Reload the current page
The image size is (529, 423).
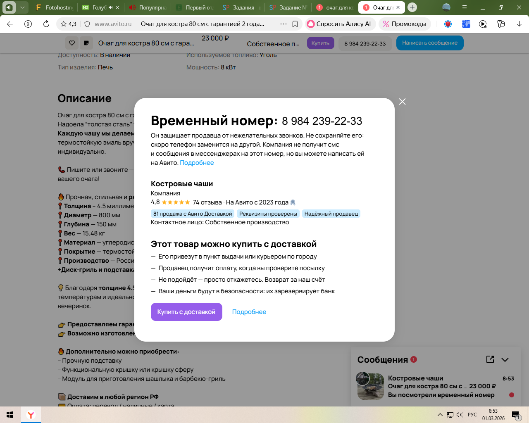coord(46,24)
